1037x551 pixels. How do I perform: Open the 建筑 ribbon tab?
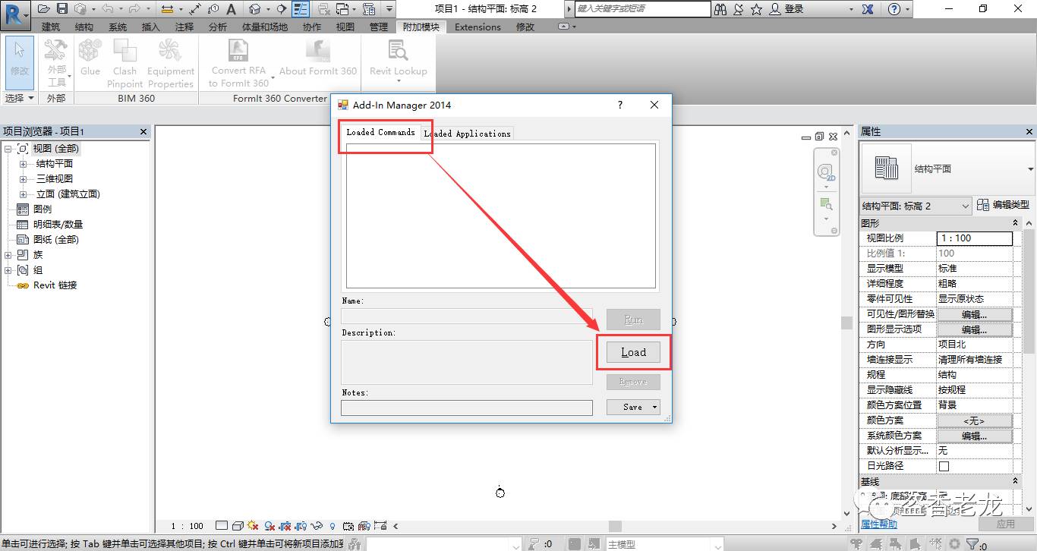coord(51,27)
